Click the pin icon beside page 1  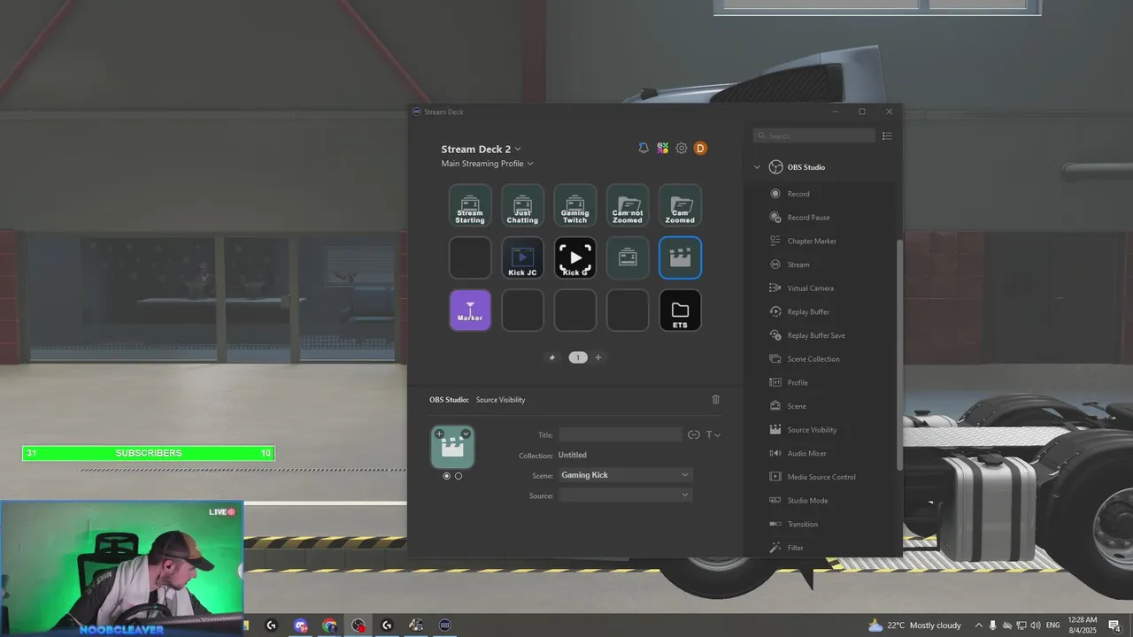[x=552, y=357]
